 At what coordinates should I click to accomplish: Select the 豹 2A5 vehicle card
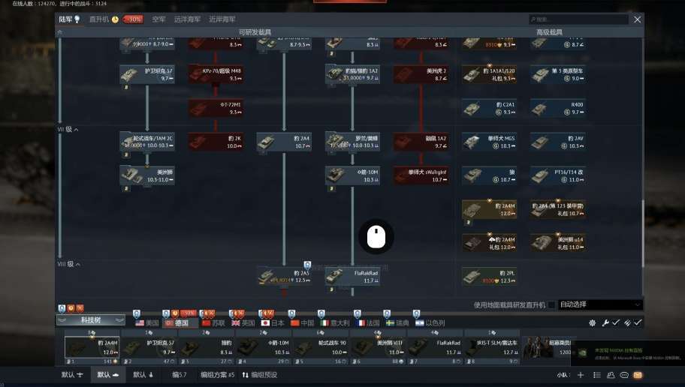click(x=284, y=277)
